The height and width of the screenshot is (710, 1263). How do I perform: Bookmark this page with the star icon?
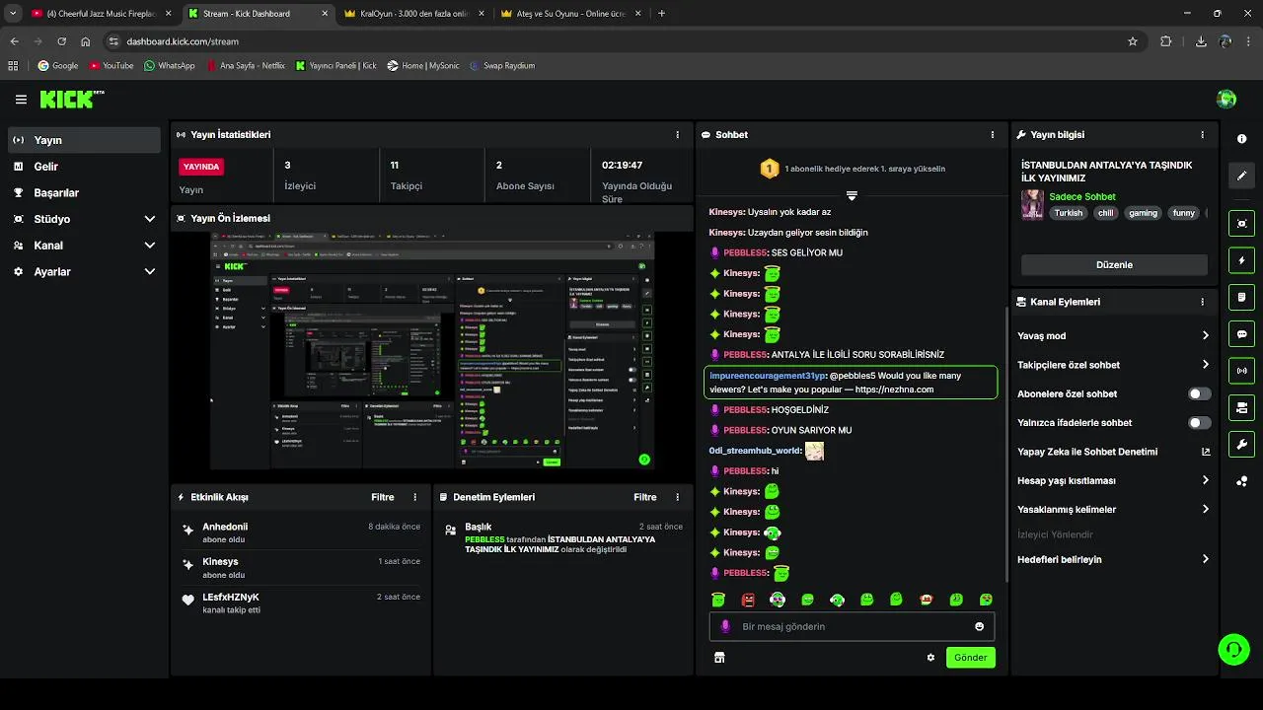[x=1133, y=41]
